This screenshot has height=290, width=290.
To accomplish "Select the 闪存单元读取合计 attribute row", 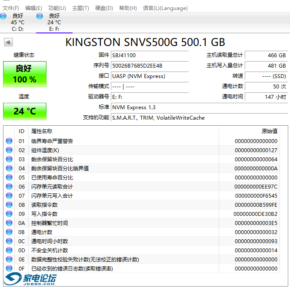I will pyautogui.click(x=142, y=186).
